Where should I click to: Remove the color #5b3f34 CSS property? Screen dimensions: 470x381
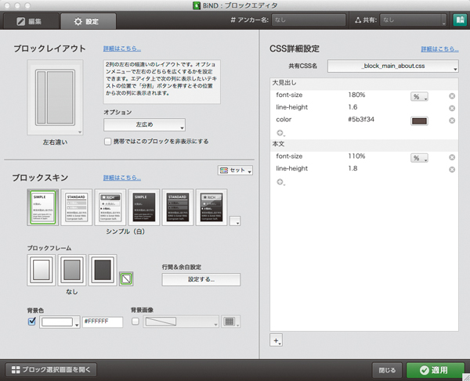[452, 120]
